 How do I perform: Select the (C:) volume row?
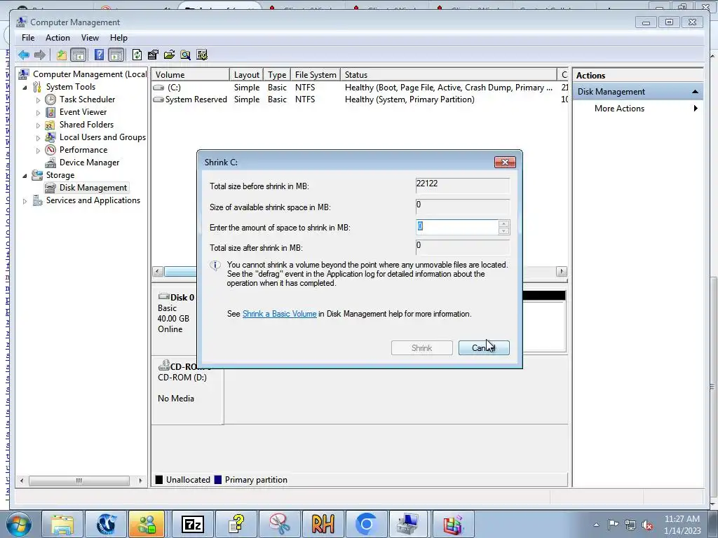[358, 88]
